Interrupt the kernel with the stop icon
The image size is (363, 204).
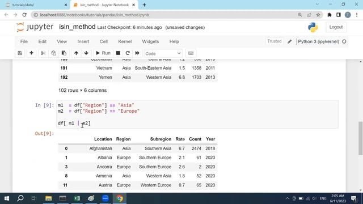[x=118, y=53]
